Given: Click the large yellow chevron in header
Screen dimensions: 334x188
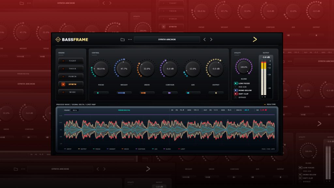Looking at the screenshot, I should pos(255,39).
